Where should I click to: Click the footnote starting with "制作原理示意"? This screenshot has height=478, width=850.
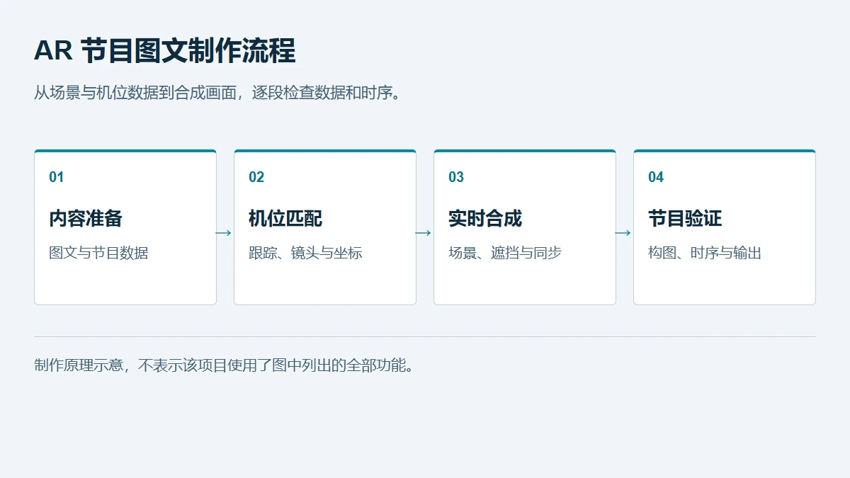click(x=225, y=365)
